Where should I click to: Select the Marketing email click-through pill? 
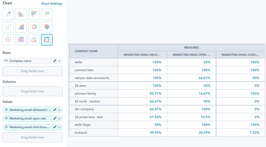(32, 127)
